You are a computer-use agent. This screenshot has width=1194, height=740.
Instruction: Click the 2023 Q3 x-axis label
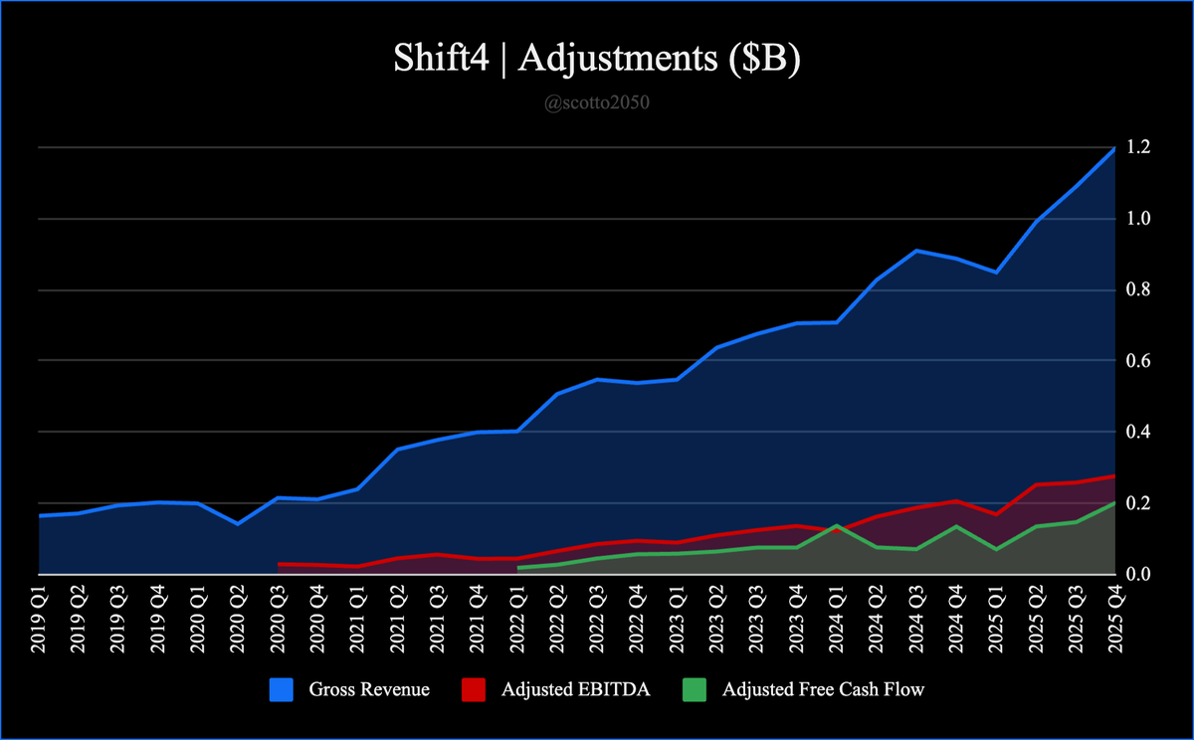pyautogui.click(x=755, y=619)
